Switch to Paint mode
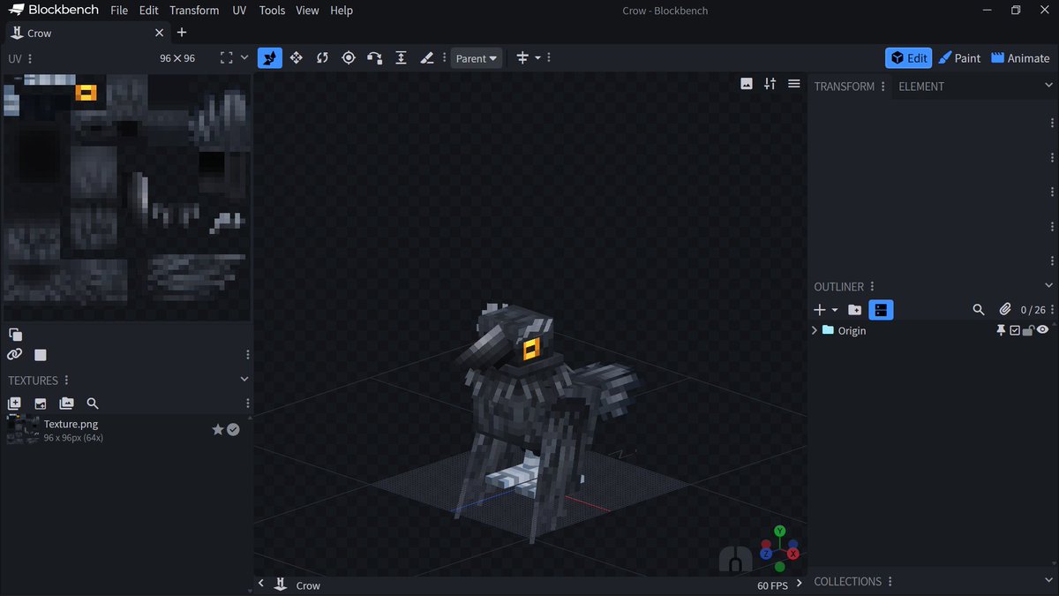Viewport: 1059px width, 596px height. [x=959, y=58]
